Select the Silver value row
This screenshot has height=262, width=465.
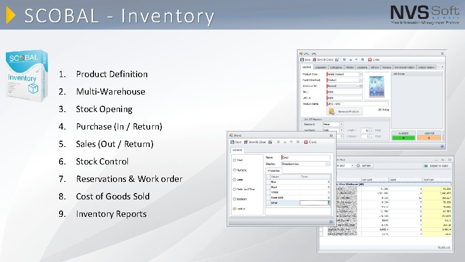[298, 203]
